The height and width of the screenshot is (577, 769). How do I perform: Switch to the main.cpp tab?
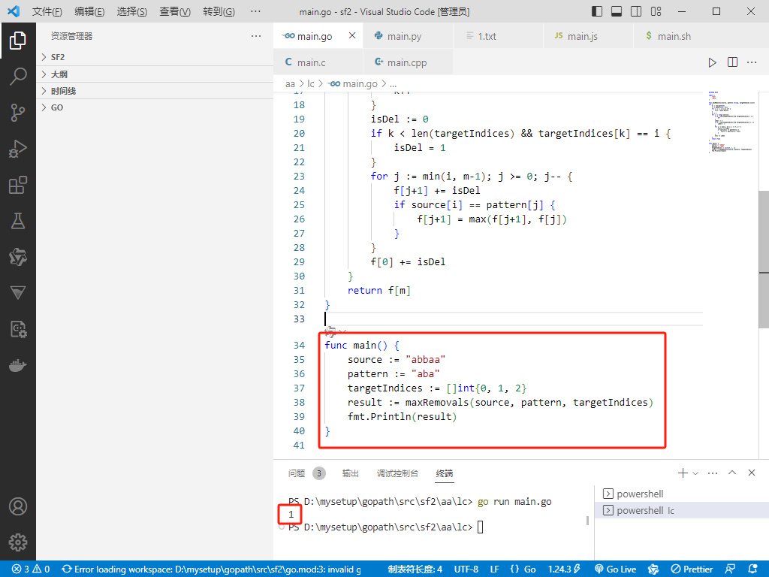pos(407,62)
